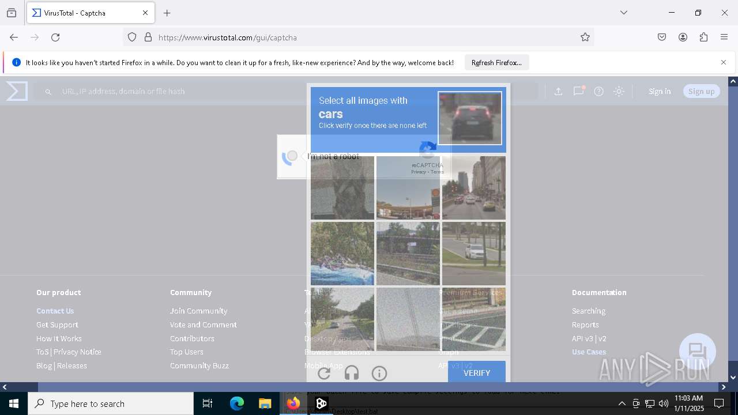
Task: Open the notifications chat icon
Action: (579, 91)
